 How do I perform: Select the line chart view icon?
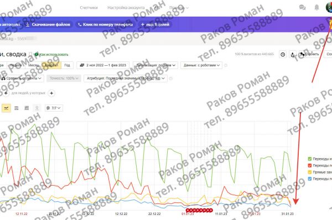[6, 108]
